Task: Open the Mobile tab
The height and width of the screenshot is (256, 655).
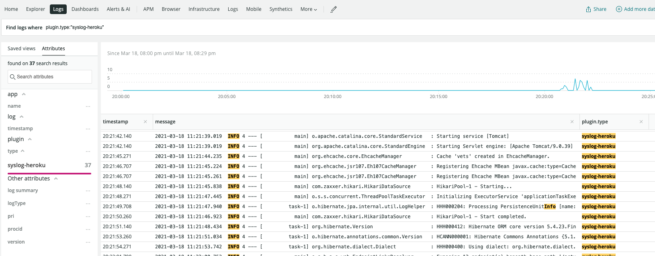Action: 254,9
